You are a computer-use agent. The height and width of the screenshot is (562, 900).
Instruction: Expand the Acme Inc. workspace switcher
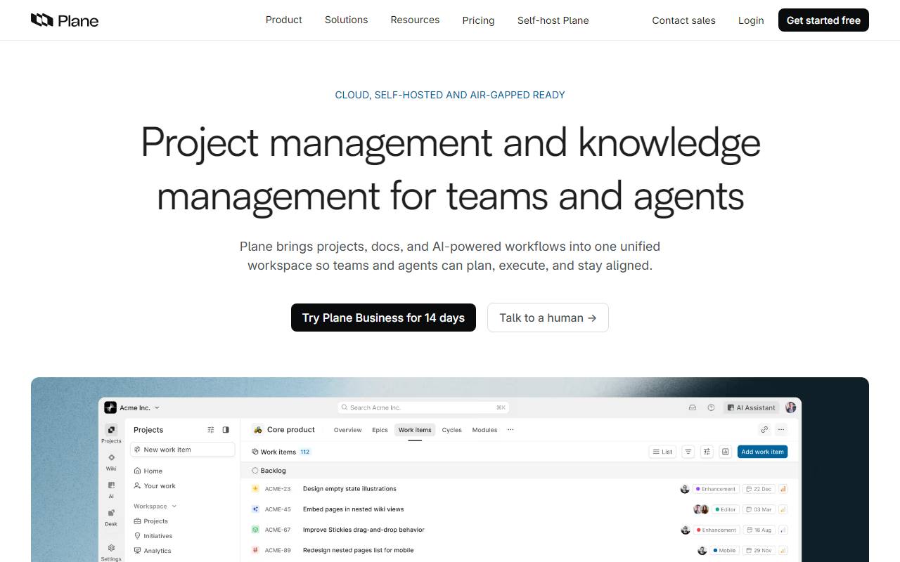point(132,407)
